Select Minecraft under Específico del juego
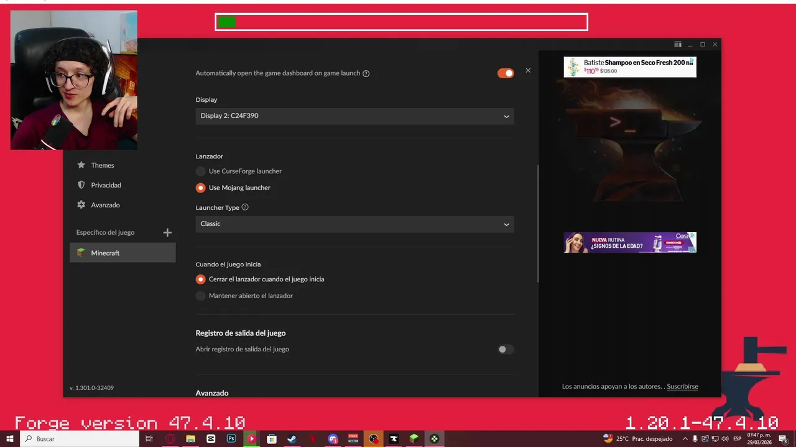Image resolution: width=796 pixels, height=447 pixels. point(123,253)
